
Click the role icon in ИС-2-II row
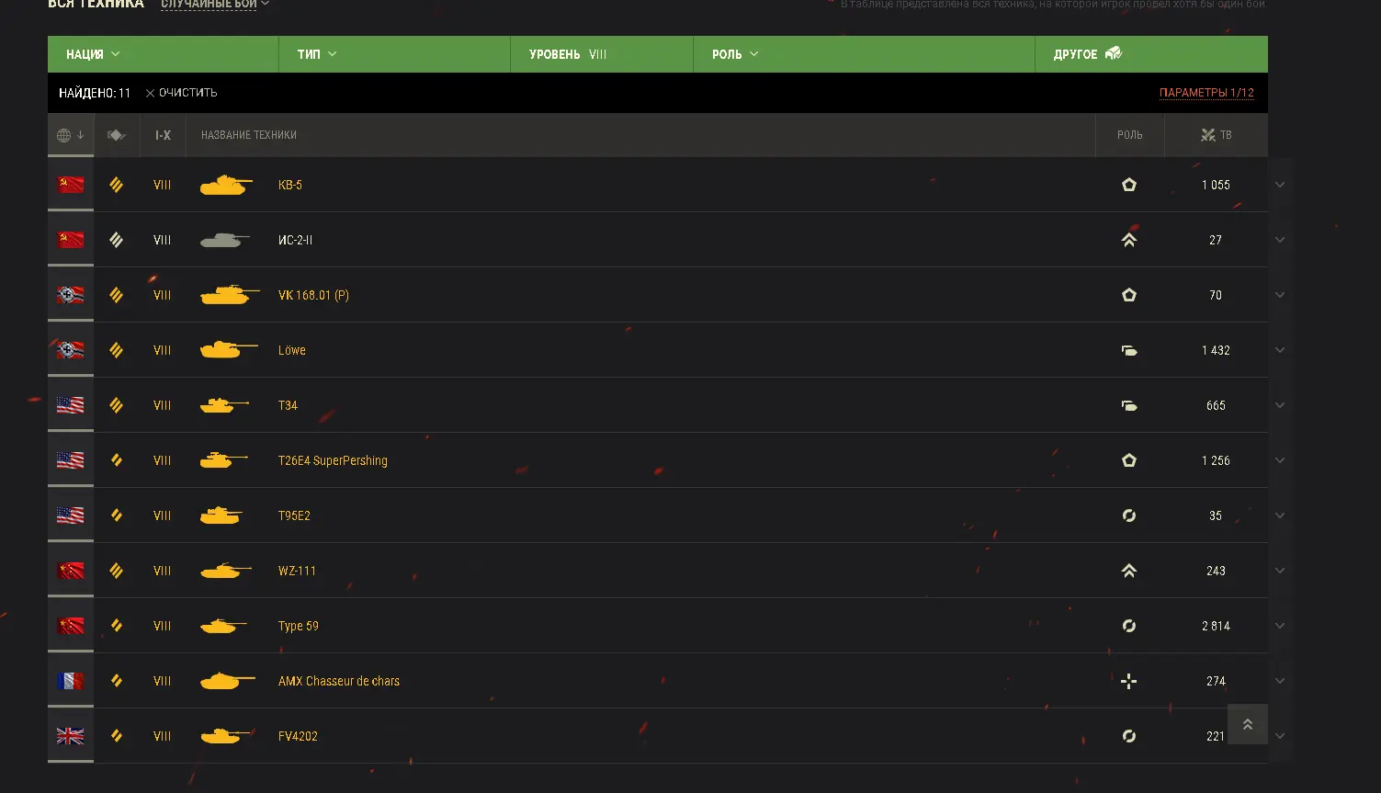point(1129,240)
